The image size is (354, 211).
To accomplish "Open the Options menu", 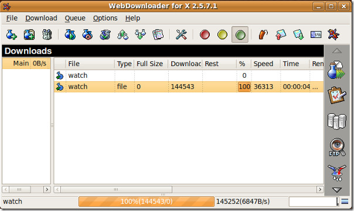I will pos(105,18).
